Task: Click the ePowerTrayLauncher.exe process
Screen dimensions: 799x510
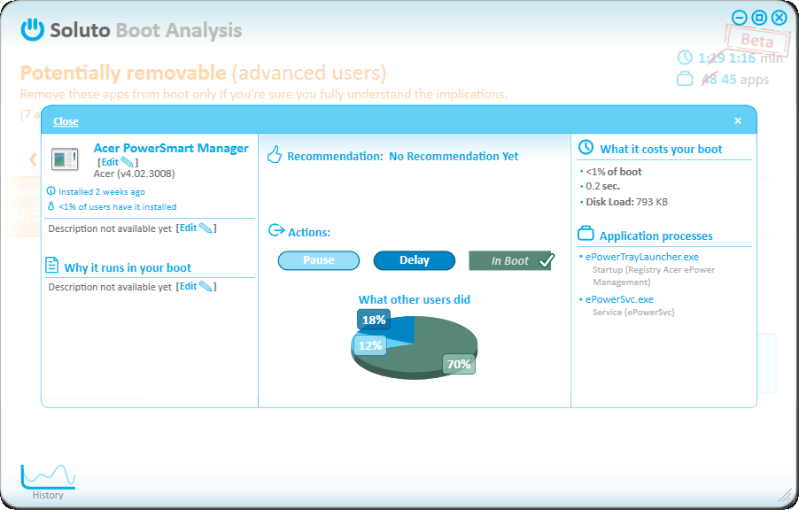Action: pyautogui.click(x=642, y=257)
